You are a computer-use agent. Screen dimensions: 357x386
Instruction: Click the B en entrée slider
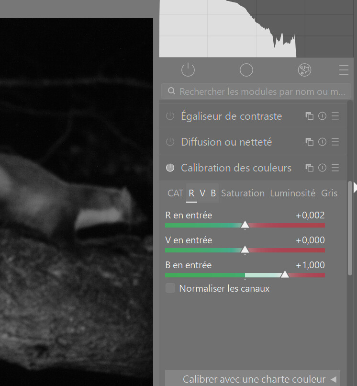tap(245, 275)
